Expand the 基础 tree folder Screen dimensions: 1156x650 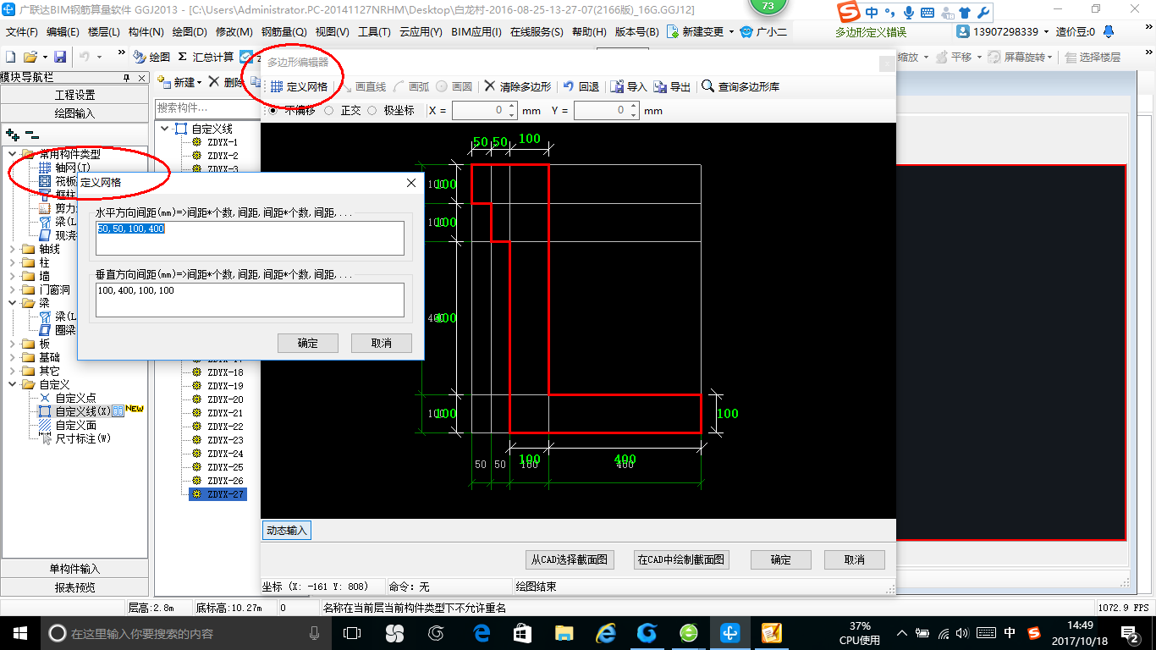coord(13,357)
